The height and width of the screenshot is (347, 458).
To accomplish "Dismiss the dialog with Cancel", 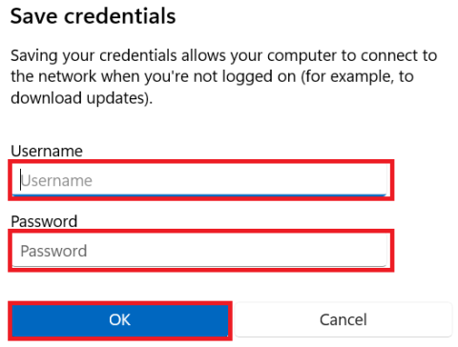I will (x=343, y=319).
